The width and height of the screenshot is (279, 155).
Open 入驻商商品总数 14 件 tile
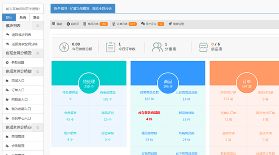coord(186,96)
